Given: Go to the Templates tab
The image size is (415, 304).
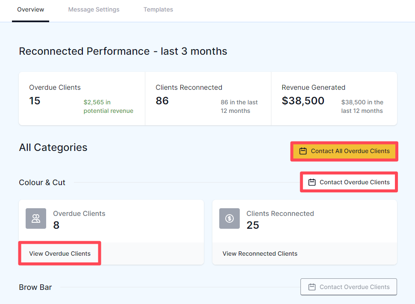Looking at the screenshot, I should 158,9.
